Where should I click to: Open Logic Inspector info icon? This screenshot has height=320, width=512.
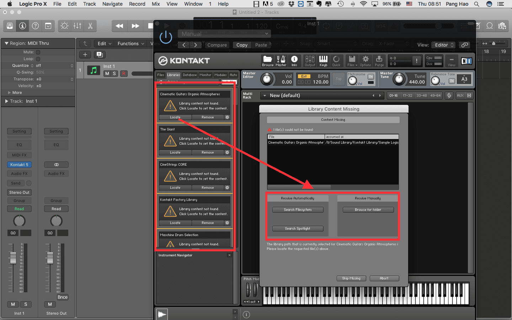pos(22,26)
